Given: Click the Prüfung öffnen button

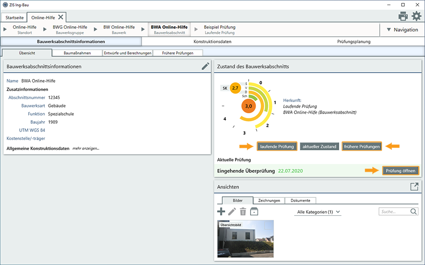Looking at the screenshot, I should pos(400,171).
